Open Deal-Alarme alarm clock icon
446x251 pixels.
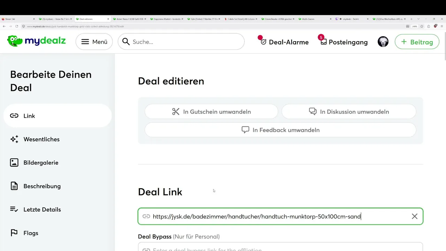[263, 42]
